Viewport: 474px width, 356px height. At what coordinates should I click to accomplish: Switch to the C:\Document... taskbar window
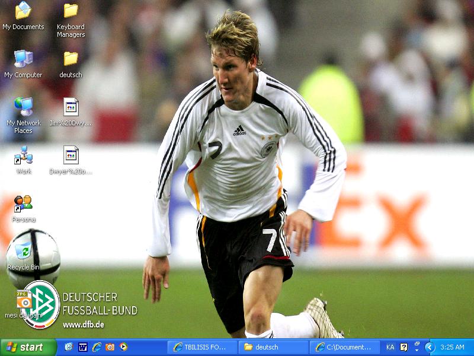click(344, 347)
